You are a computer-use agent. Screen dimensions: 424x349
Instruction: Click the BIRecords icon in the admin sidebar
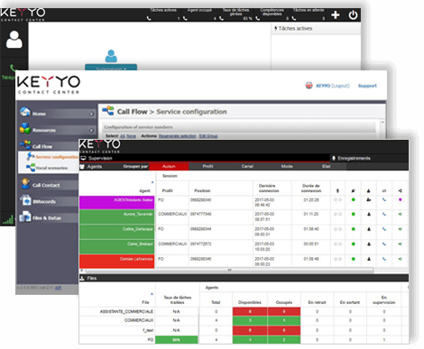pyautogui.click(x=25, y=200)
